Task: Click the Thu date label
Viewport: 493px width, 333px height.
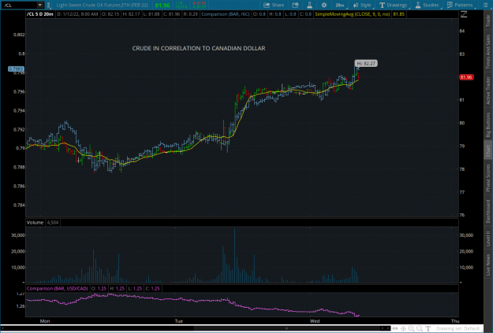Action: click(455, 320)
